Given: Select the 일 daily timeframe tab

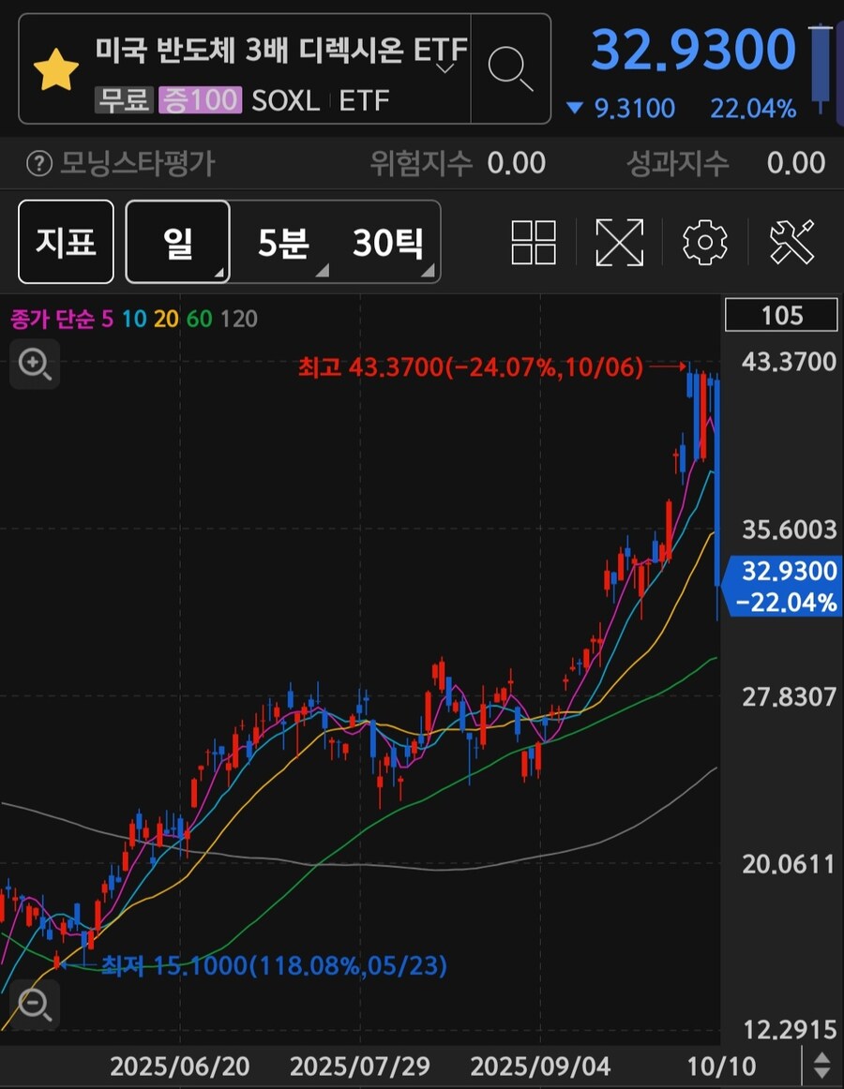Looking at the screenshot, I should click(x=178, y=243).
